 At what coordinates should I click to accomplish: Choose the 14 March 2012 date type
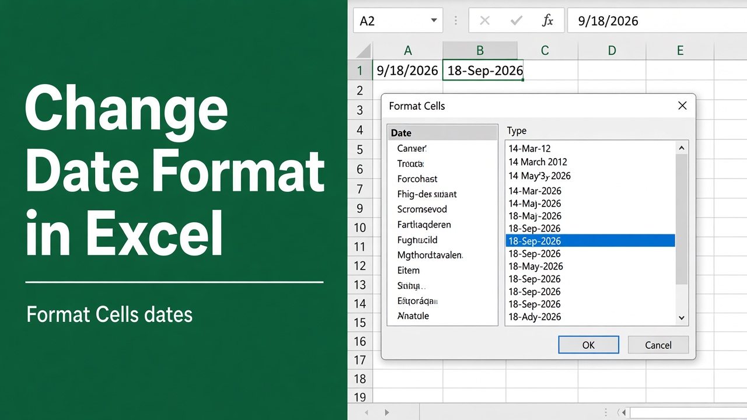coord(538,162)
